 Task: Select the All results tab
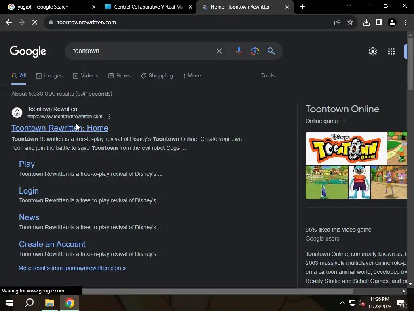(x=19, y=76)
